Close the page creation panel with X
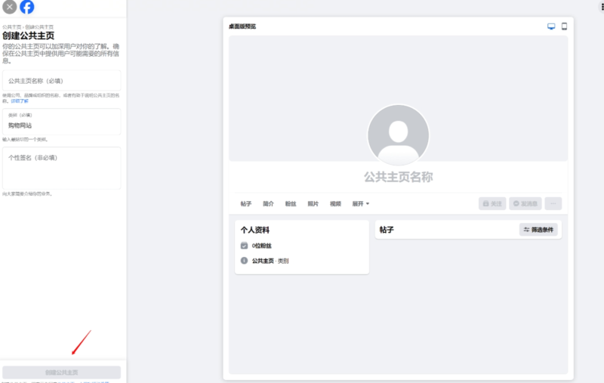 point(9,7)
